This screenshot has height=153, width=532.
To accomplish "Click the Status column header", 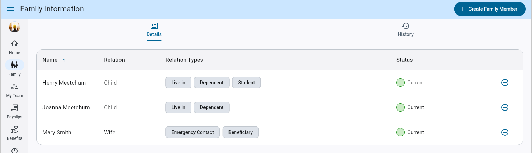I will 404,60.
